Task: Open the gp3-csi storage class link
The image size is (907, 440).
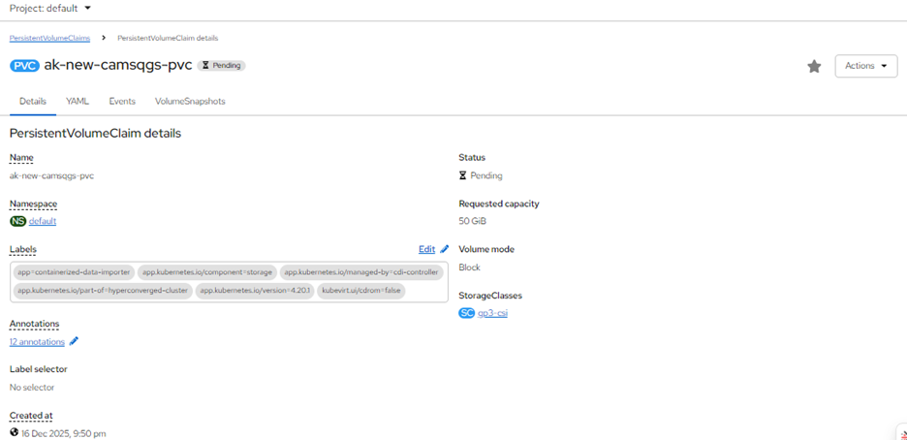Action: pyautogui.click(x=493, y=313)
